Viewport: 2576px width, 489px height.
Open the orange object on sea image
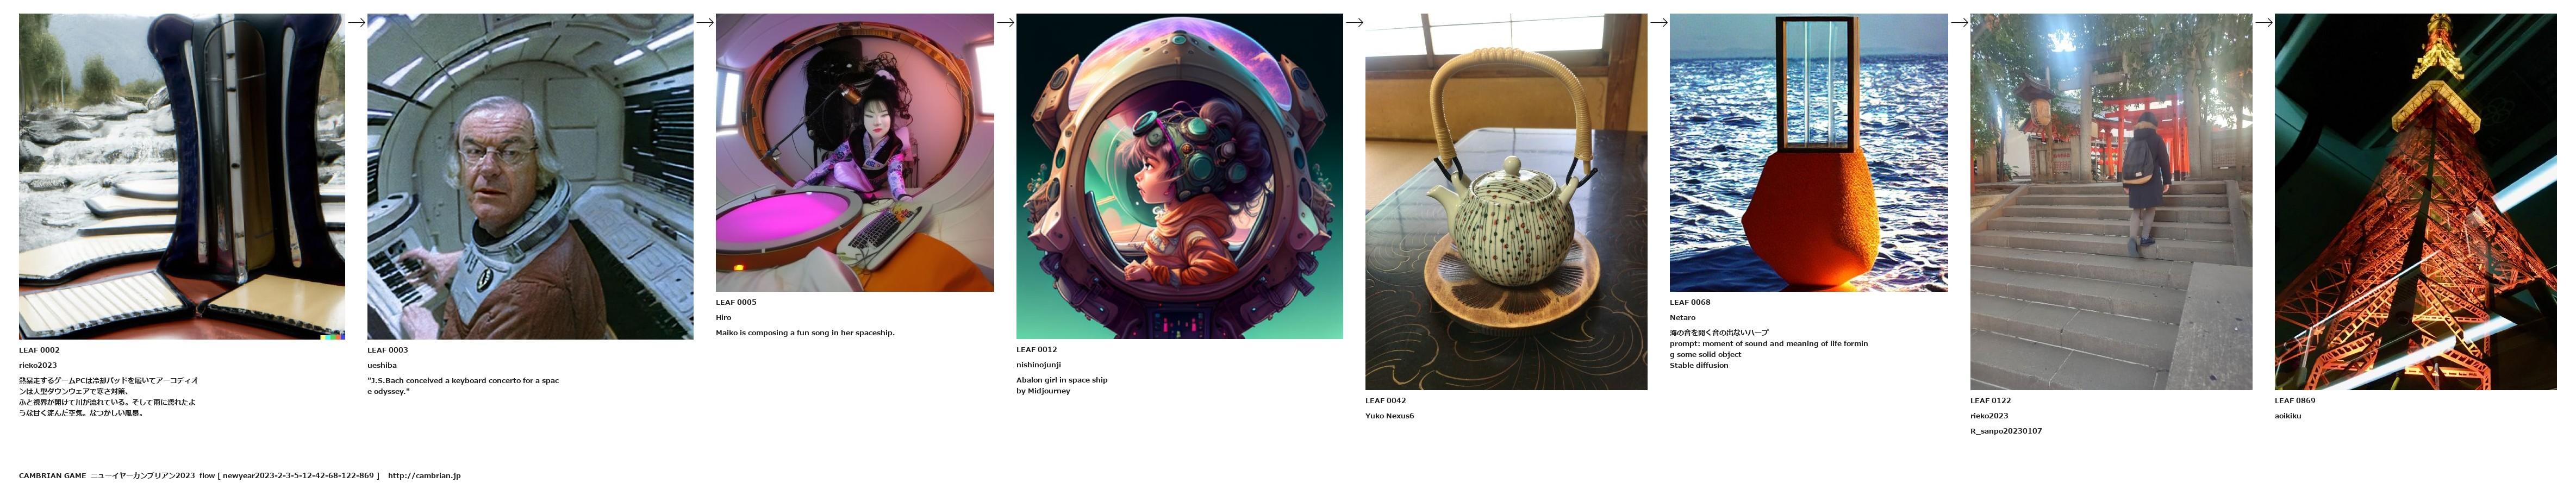[x=1808, y=152]
